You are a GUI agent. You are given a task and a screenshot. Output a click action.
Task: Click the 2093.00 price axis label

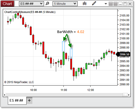[x=124, y=70]
